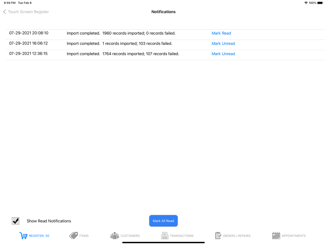
Task: Mark the 16:06:12 notification as unread
Action: click(x=223, y=43)
